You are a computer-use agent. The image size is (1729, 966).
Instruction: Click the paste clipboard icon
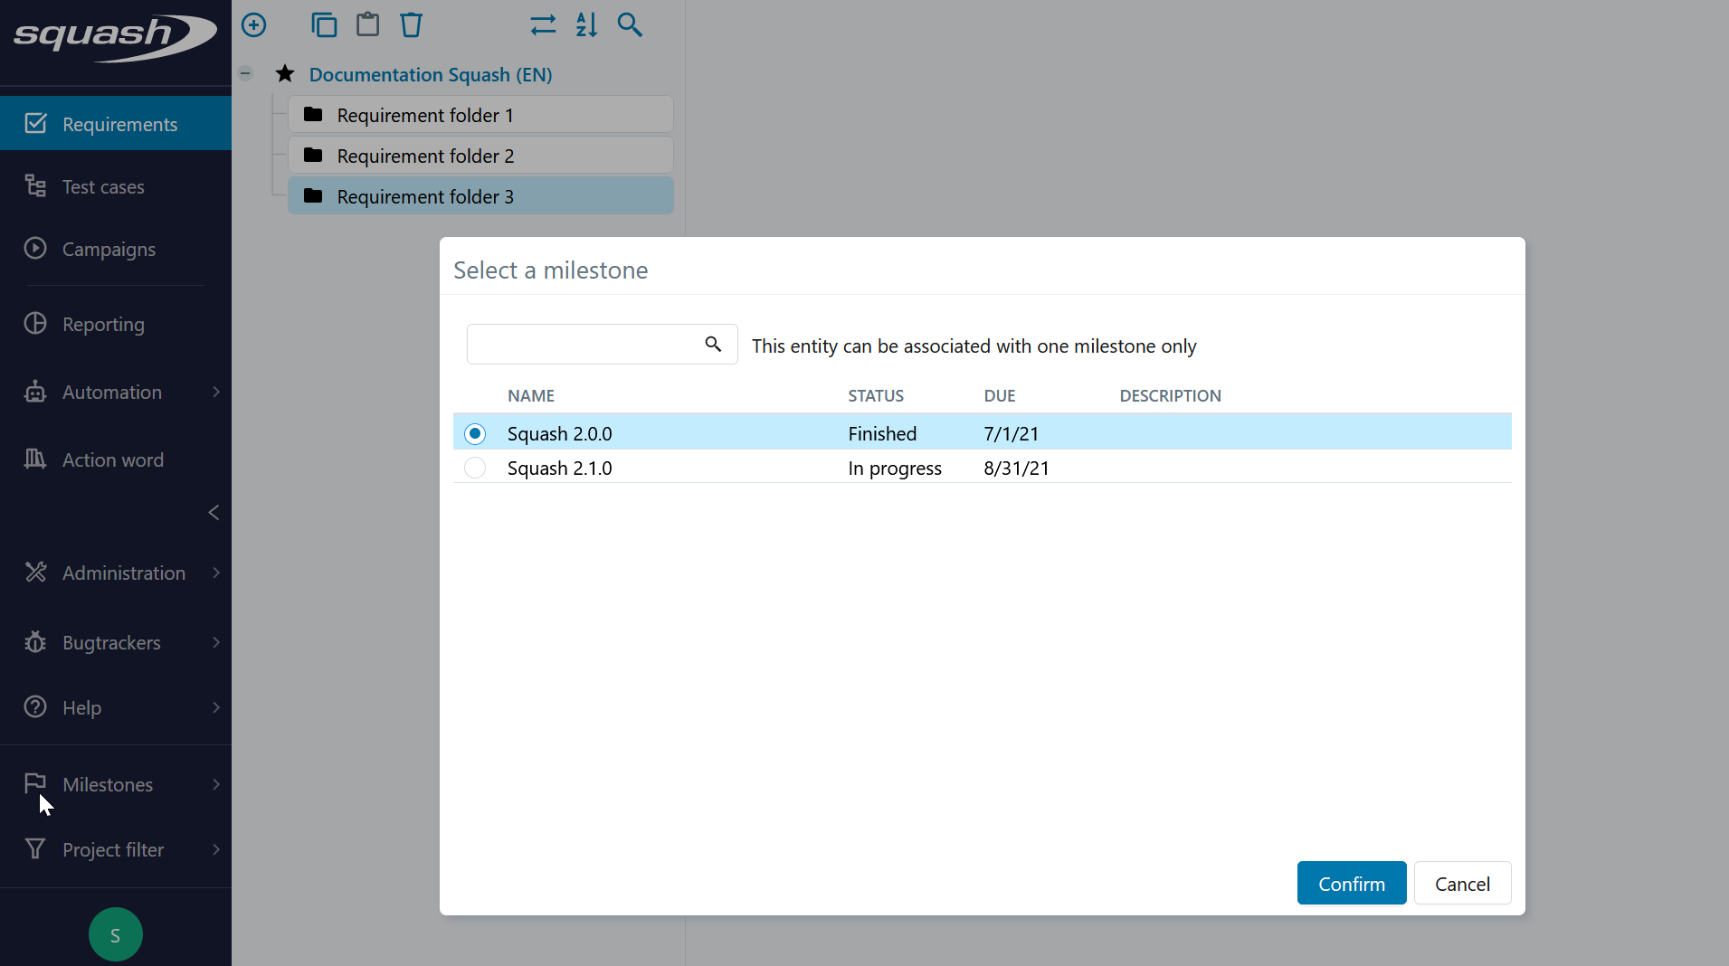pyautogui.click(x=367, y=25)
